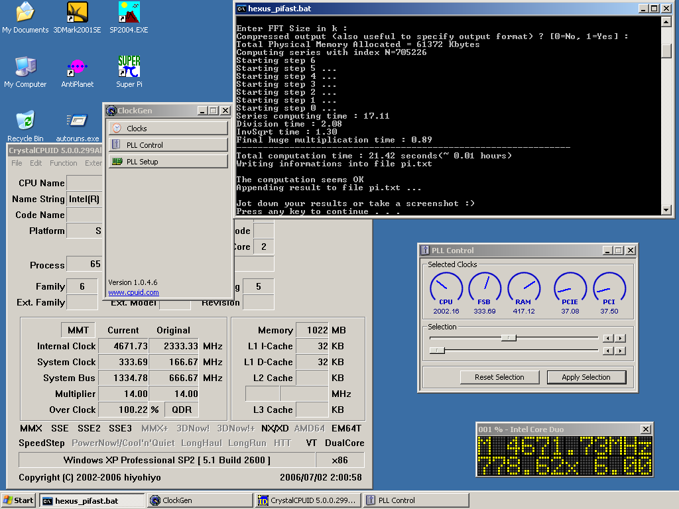Screen dimensions: 679x509
Task: Click the ClockGen title bar icon
Action: pos(111,111)
